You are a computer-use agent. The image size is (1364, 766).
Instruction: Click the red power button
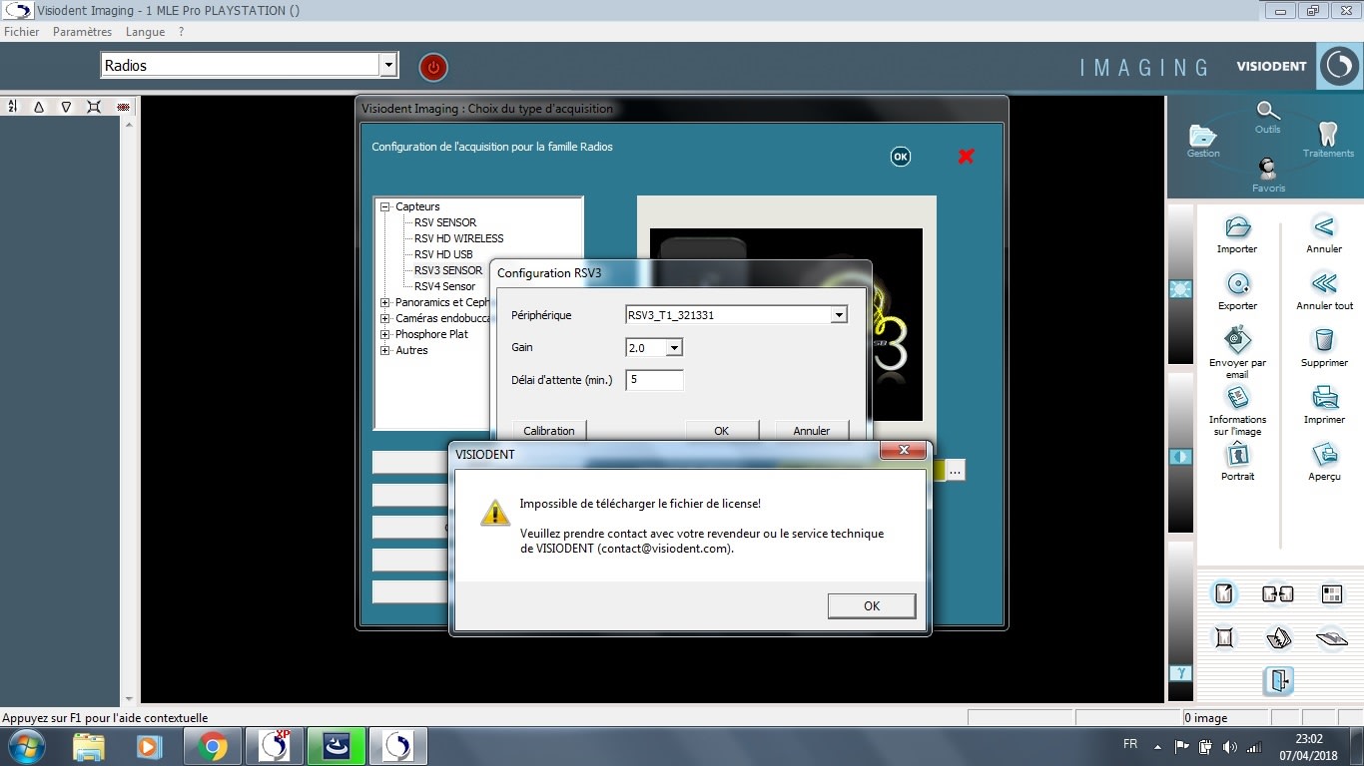click(432, 67)
